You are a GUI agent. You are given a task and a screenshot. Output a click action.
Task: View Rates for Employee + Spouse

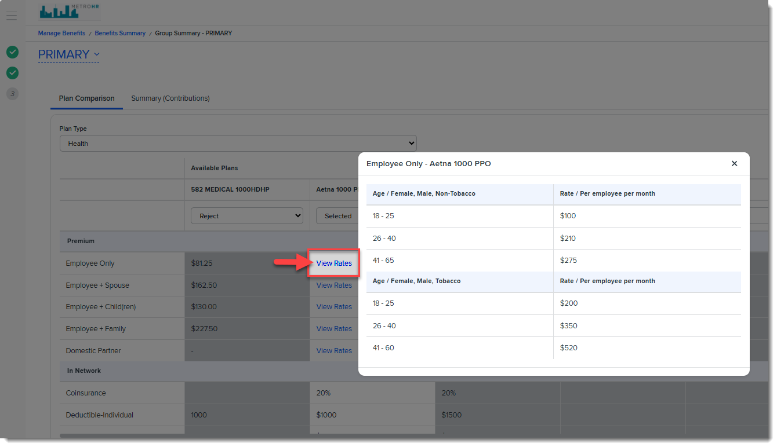coord(334,285)
